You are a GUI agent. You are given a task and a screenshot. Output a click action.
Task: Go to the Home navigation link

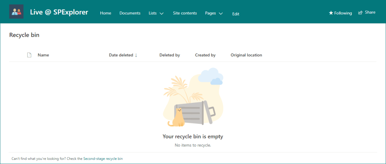click(x=106, y=13)
